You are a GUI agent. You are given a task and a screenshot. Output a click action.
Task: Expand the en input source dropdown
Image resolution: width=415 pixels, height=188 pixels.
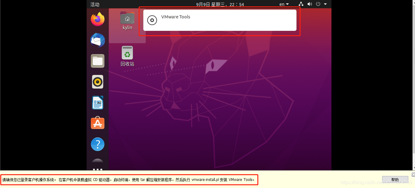[284, 4]
